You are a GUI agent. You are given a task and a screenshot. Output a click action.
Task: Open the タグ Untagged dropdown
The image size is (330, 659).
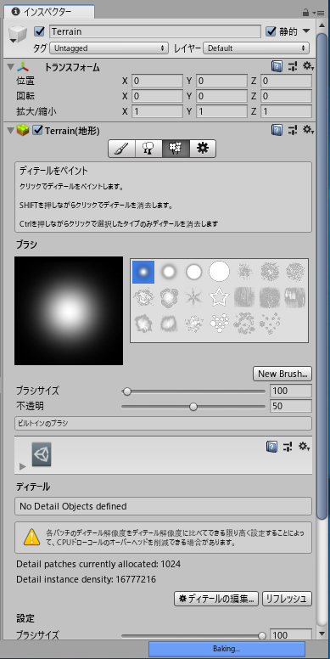click(x=109, y=48)
